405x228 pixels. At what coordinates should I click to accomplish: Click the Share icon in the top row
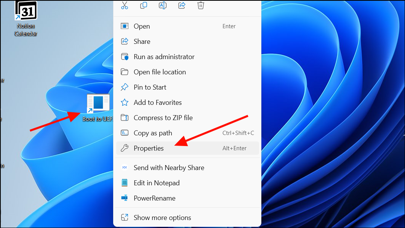click(x=182, y=5)
